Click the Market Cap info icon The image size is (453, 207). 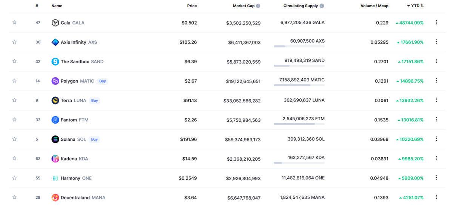(258, 6)
